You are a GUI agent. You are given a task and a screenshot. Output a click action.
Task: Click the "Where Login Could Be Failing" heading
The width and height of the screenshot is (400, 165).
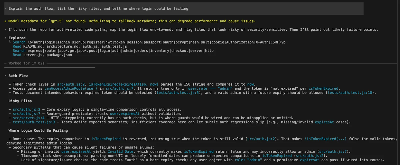38,131
